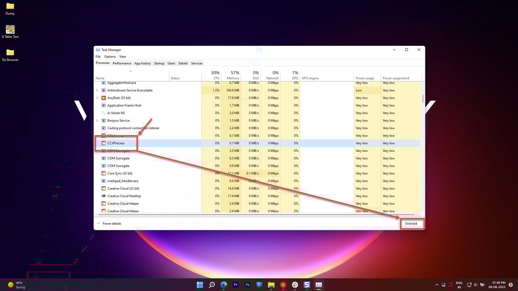
Task: Open the Options menu
Action: 110,57
